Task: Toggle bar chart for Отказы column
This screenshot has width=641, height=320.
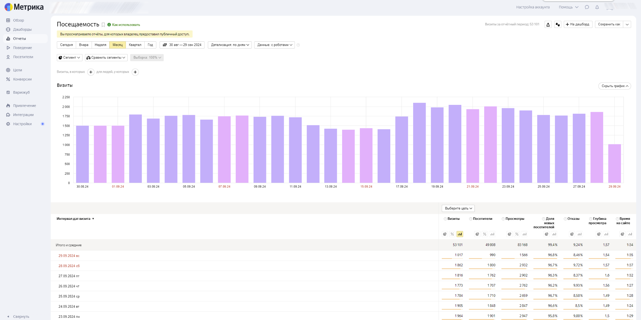Action: (580, 234)
